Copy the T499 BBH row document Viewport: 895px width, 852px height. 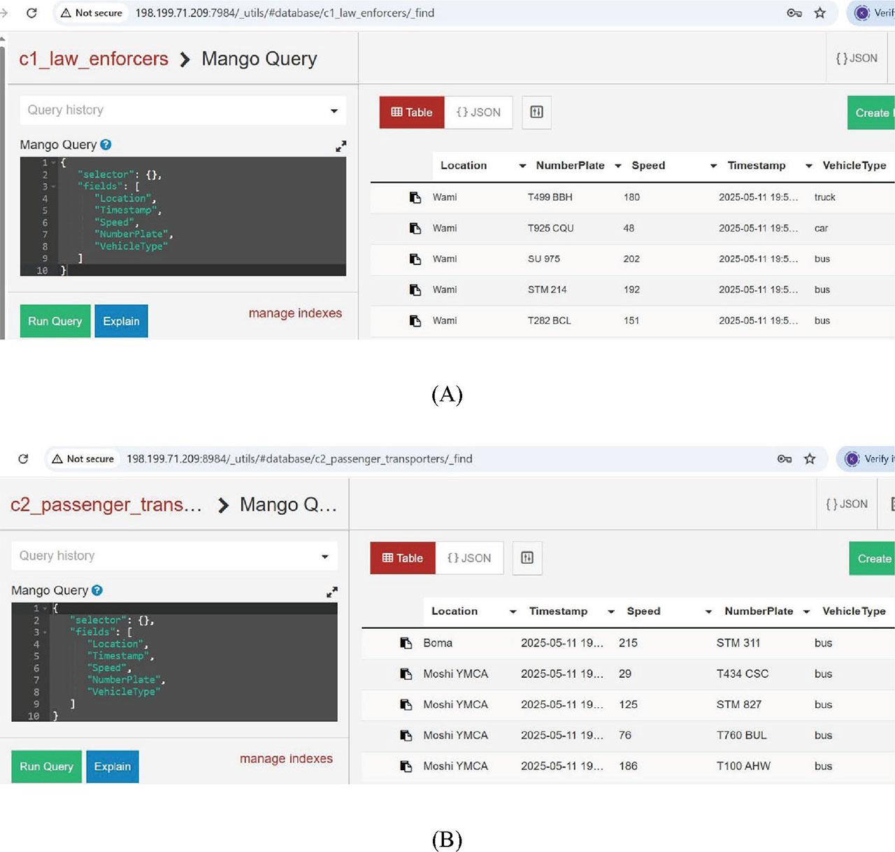(x=415, y=197)
